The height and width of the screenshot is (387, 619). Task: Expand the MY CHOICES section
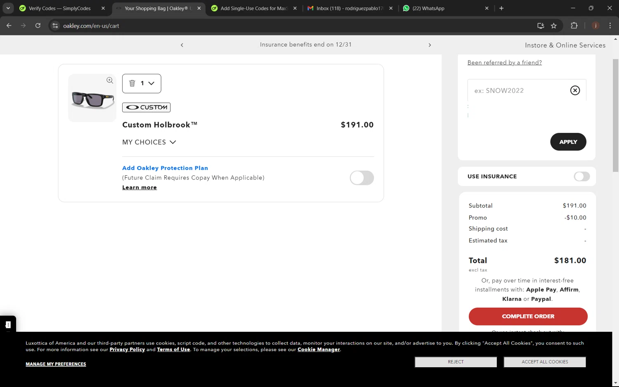(x=149, y=142)
